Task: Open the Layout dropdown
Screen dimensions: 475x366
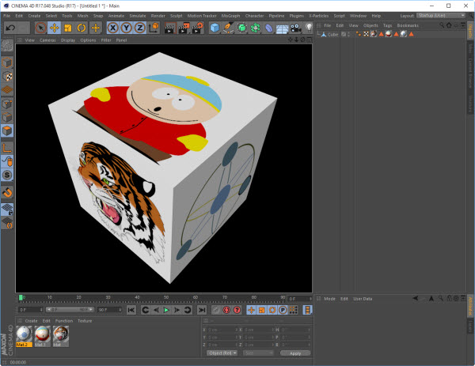Action: [441, 16]
